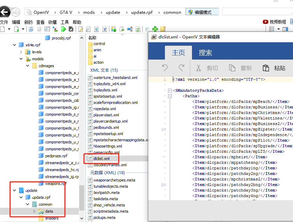The width and height of the screenshot is (293, 222).
Task: Click the new blank file icon
Action: click(3, 29)
